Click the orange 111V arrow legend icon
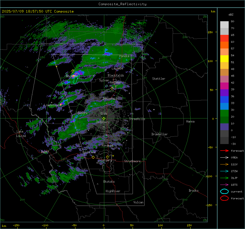Image resolution: width=245 pixels, height=229 pixels. pyautogui.click(x=224, y=164)
